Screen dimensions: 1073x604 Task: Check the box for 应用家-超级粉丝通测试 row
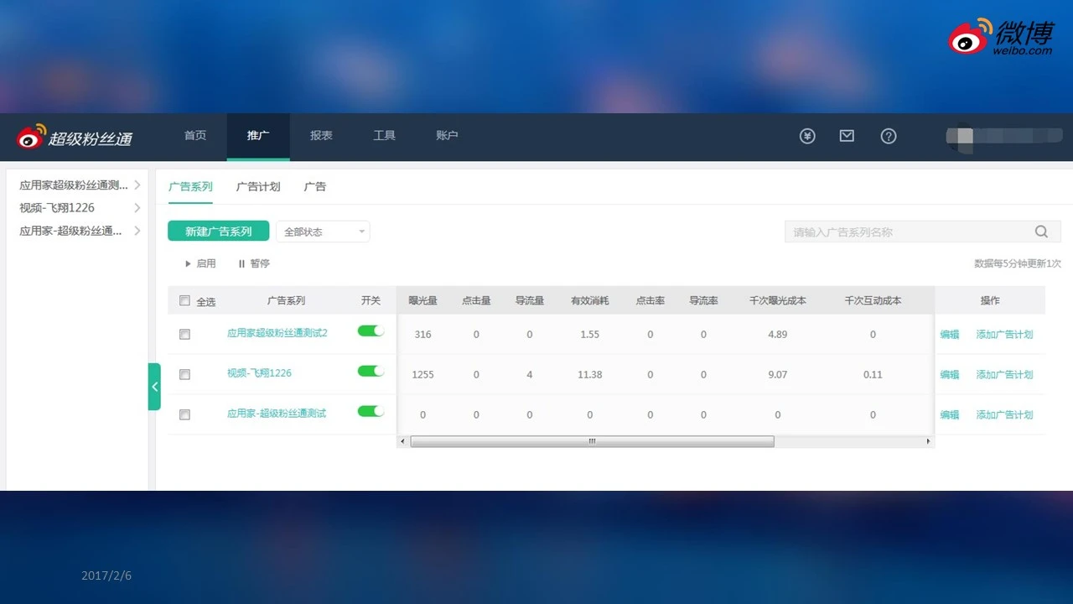[185, 414]
